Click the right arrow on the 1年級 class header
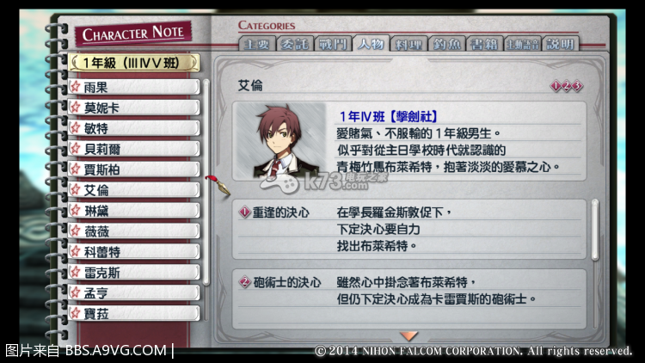This screenshot has width=645, height=363. [x=193, y=63]
